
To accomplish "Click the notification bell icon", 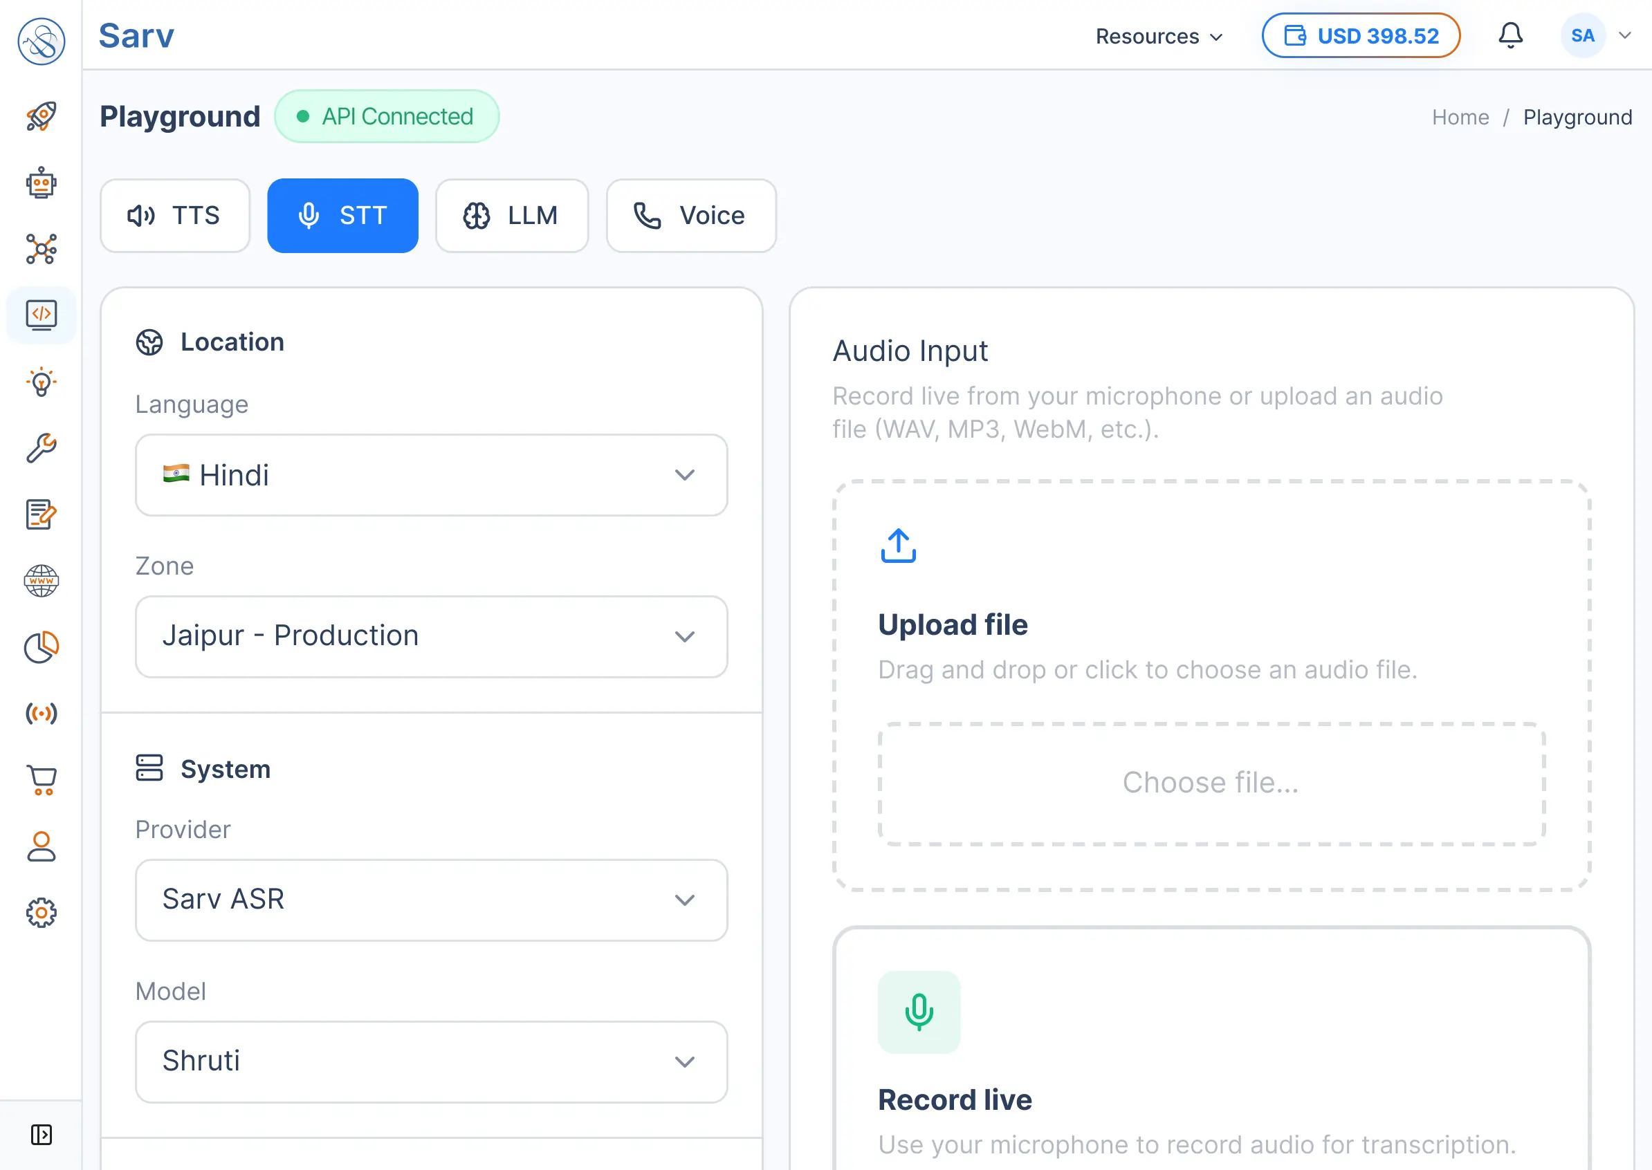I will [x=1511, y=35].
